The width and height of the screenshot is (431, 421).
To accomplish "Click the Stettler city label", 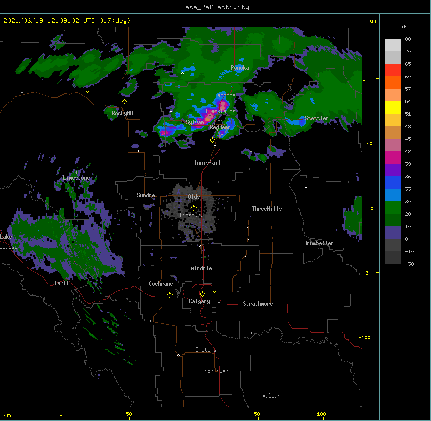I will (317, 118).
